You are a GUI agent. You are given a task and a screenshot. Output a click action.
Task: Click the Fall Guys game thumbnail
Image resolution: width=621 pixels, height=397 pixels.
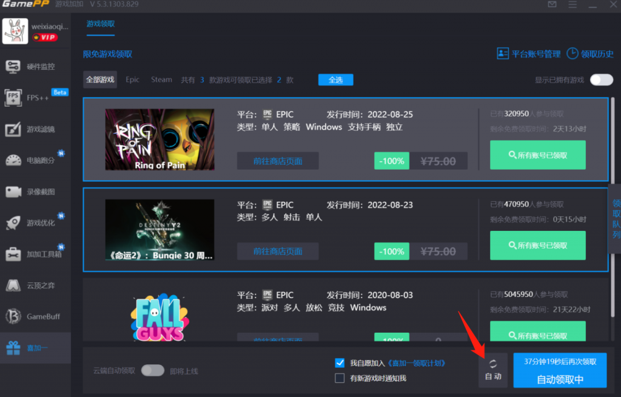[x=159, y=316]
